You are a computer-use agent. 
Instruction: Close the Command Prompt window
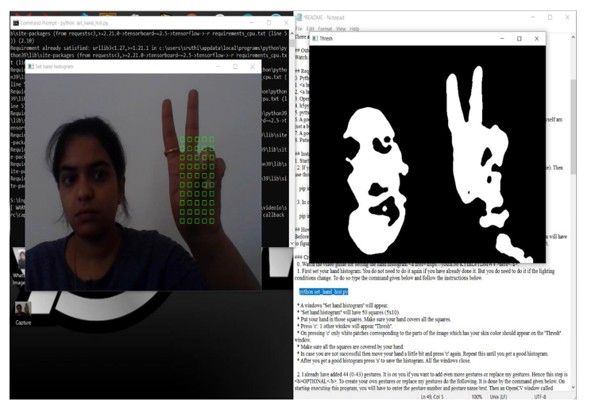point(286,22)
